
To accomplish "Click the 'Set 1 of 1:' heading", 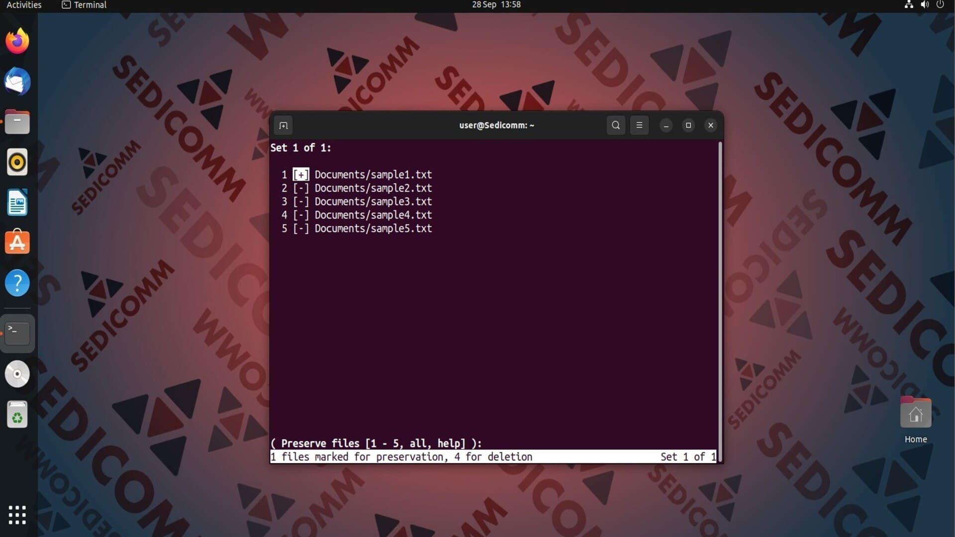I will (301, 148).
